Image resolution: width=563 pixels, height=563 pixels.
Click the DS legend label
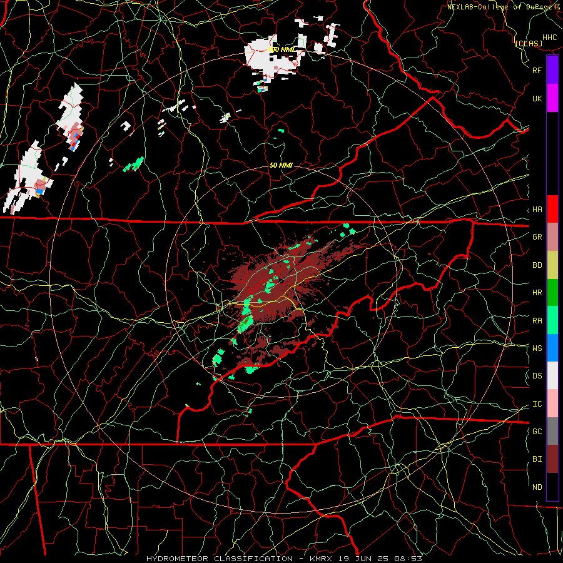[x=537, y=376]
